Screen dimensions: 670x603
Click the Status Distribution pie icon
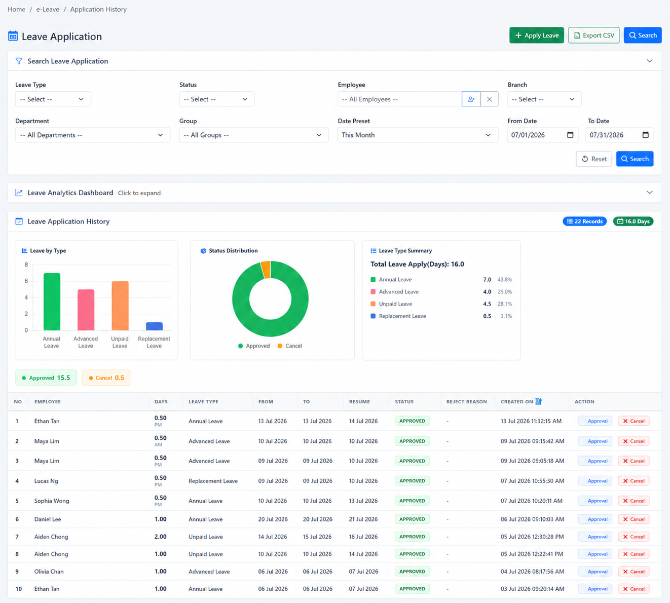point(203,251)
